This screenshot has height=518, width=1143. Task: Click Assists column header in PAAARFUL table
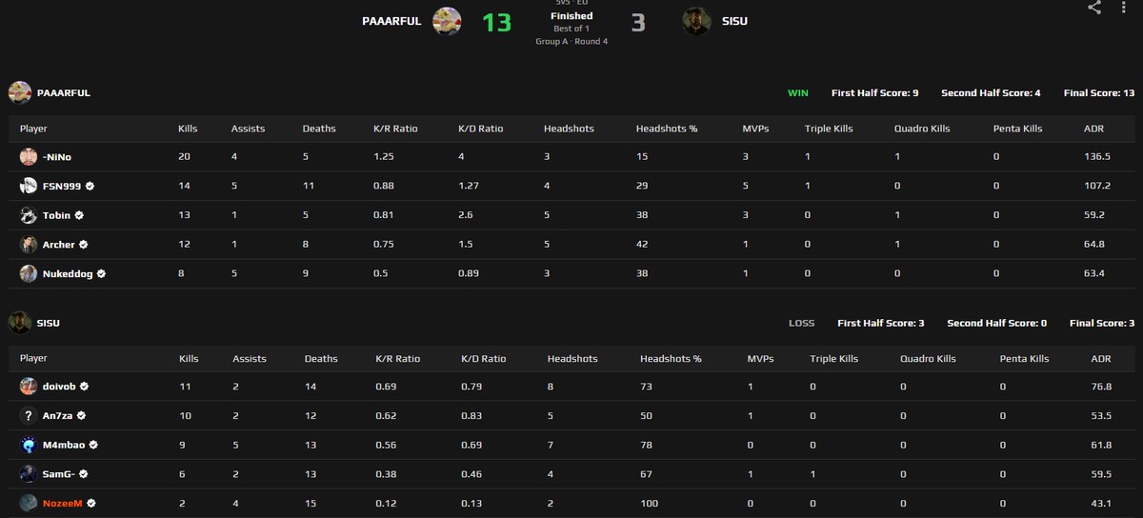coord(248,129)
